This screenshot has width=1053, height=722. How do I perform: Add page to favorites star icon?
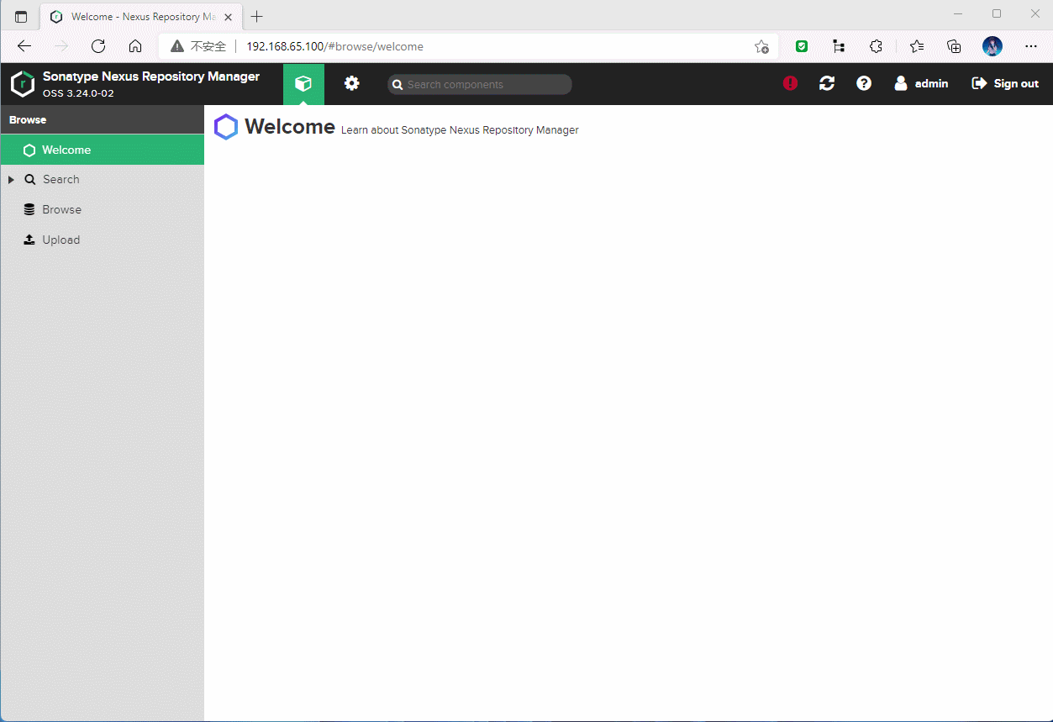coord(761,46)
